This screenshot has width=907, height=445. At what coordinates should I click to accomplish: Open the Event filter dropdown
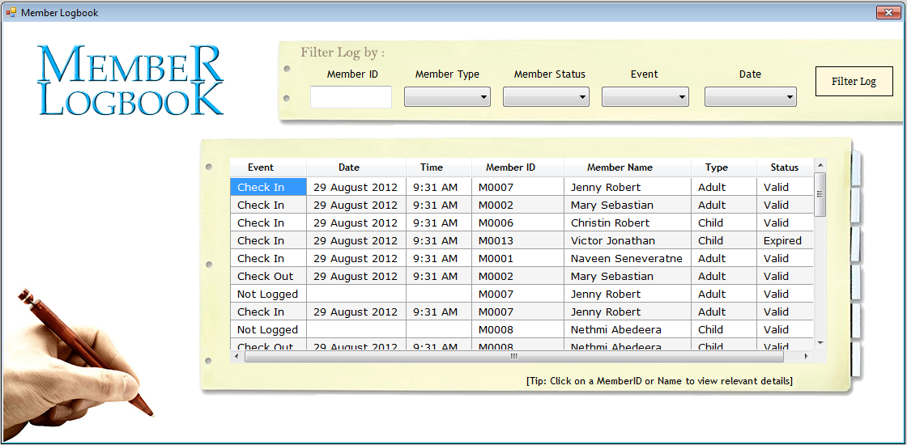pyautogui.click(x=645, y=97)
